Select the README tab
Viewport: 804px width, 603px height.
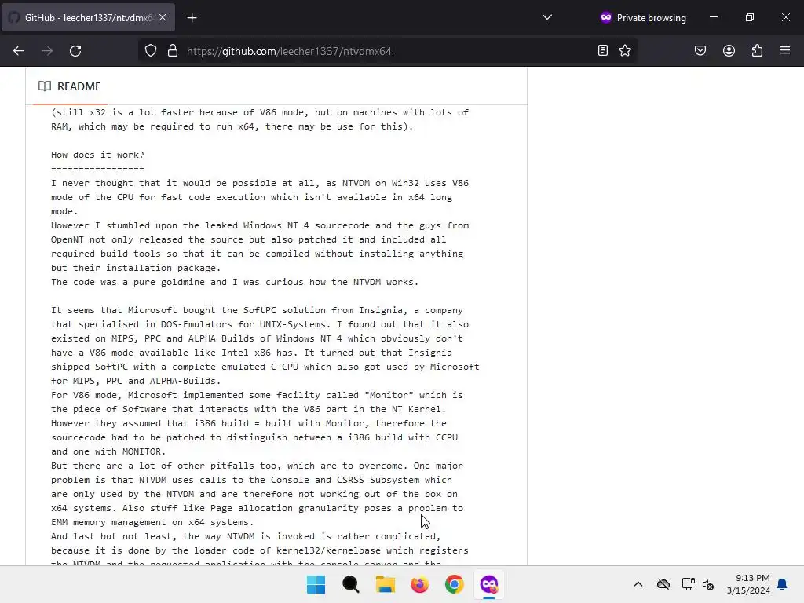tap(70, 86)
